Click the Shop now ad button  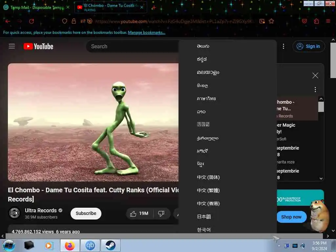pos(291,217)
